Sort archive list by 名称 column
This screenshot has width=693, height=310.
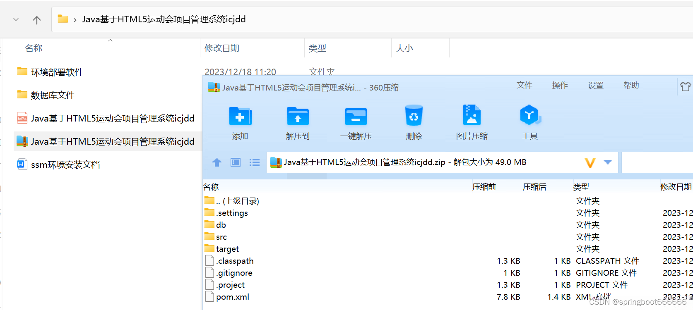pos(211,187)
